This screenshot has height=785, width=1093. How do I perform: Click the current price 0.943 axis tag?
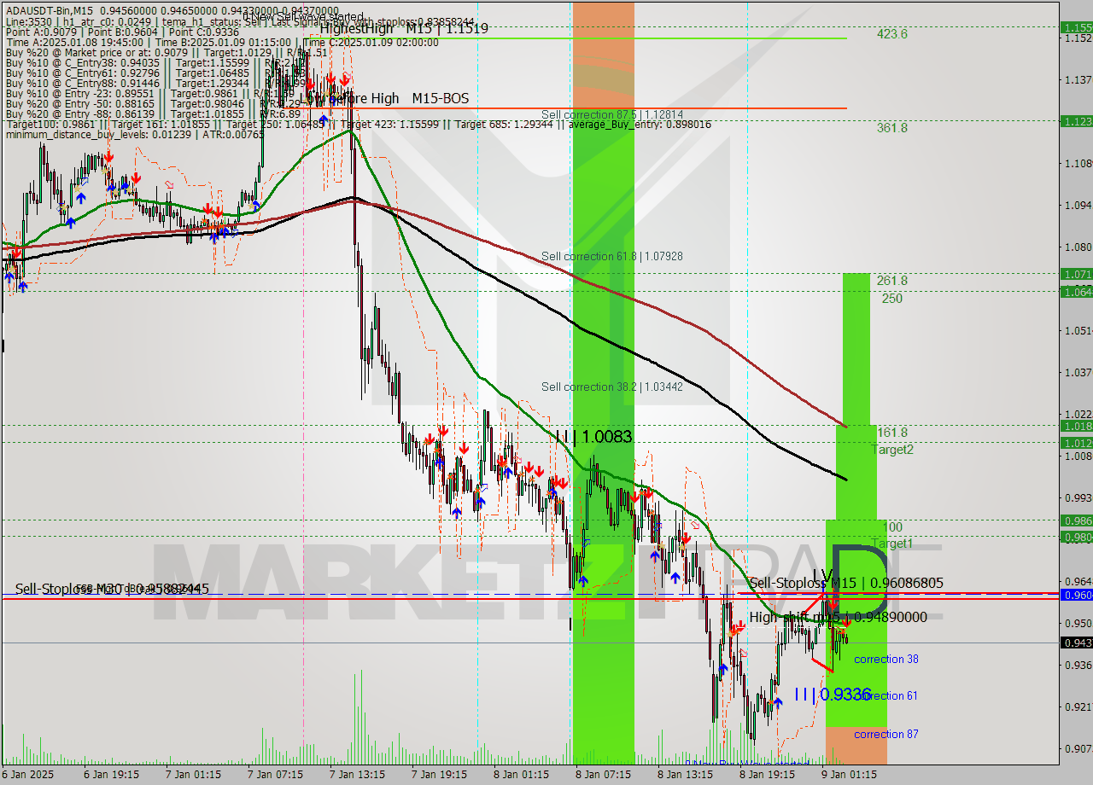(x=1076, y=643)
